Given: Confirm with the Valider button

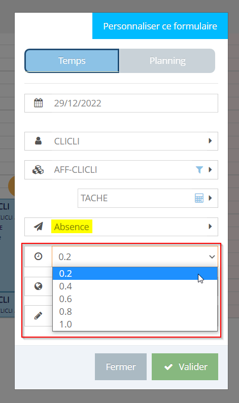Looking at the screenshot, I should (x=185, y=367).
